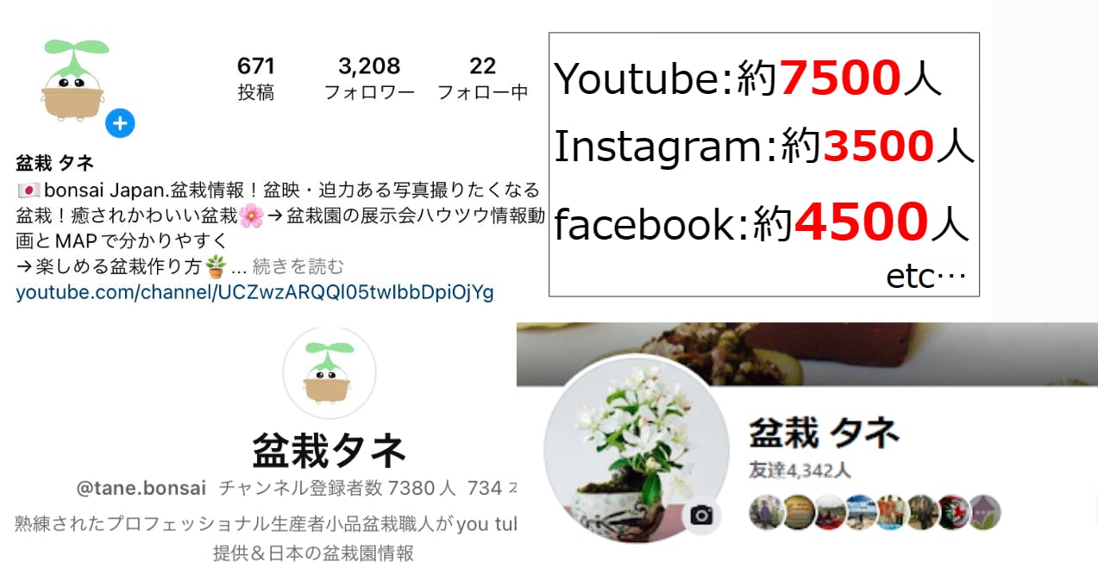
Task: Open the Instagram sprout profile avatar
Action: tap(74, 78)
